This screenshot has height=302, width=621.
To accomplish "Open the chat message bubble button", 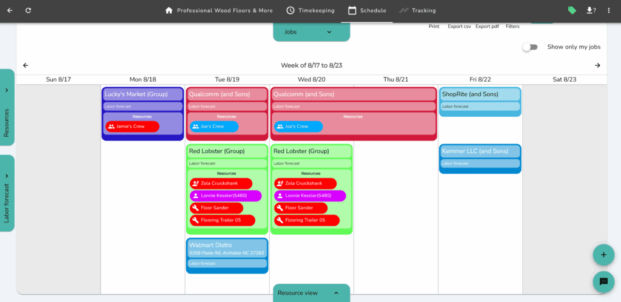I will pos(603,281).
